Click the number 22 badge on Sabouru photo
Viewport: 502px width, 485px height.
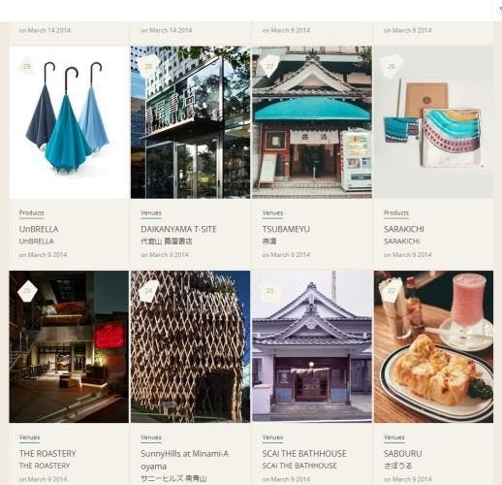(392, 291)
